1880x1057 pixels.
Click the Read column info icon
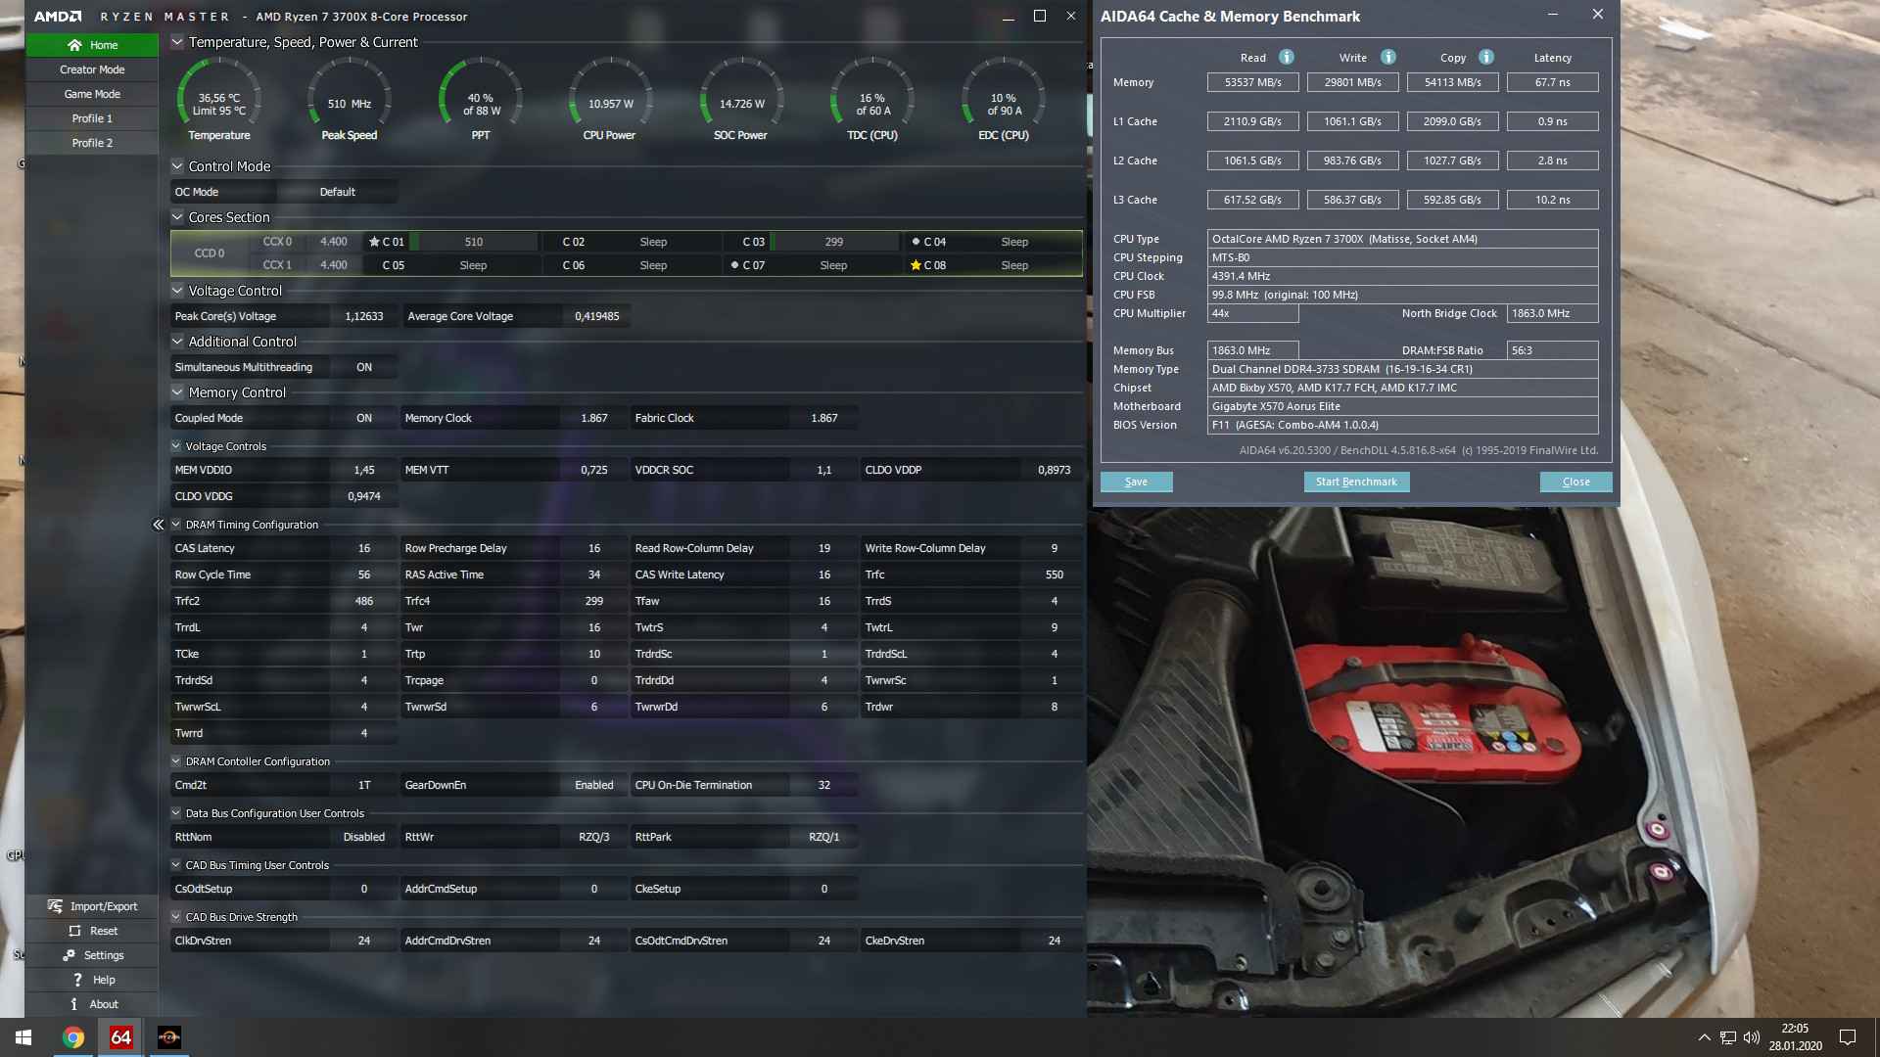point(1287,57)
